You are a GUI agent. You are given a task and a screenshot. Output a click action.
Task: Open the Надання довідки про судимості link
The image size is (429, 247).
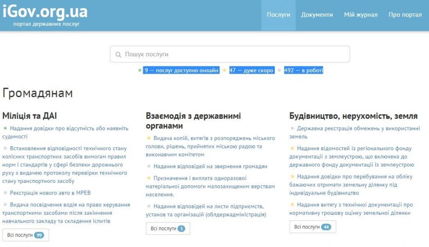click(69, 129)
